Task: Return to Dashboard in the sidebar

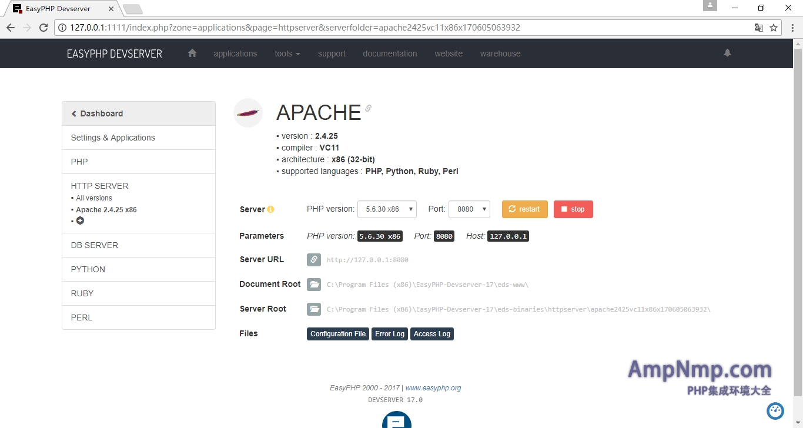Action: [139, 113]
